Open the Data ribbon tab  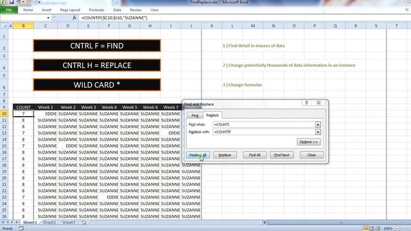[x=117, y=10]
